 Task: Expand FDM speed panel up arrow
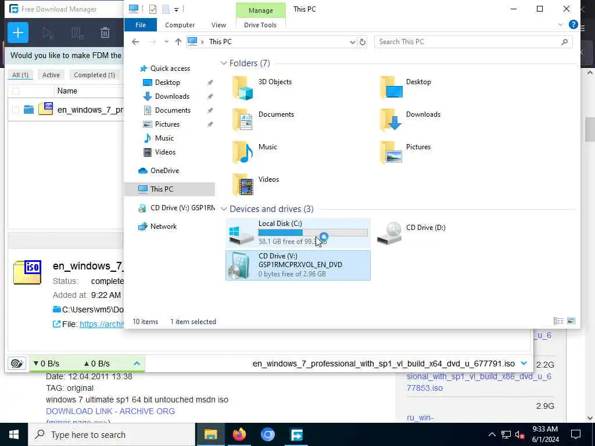[x=137, y=364]
